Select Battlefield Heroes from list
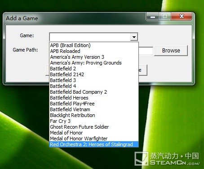The height and width of the screenshot is (169, 204). click(x=94, y=98)
